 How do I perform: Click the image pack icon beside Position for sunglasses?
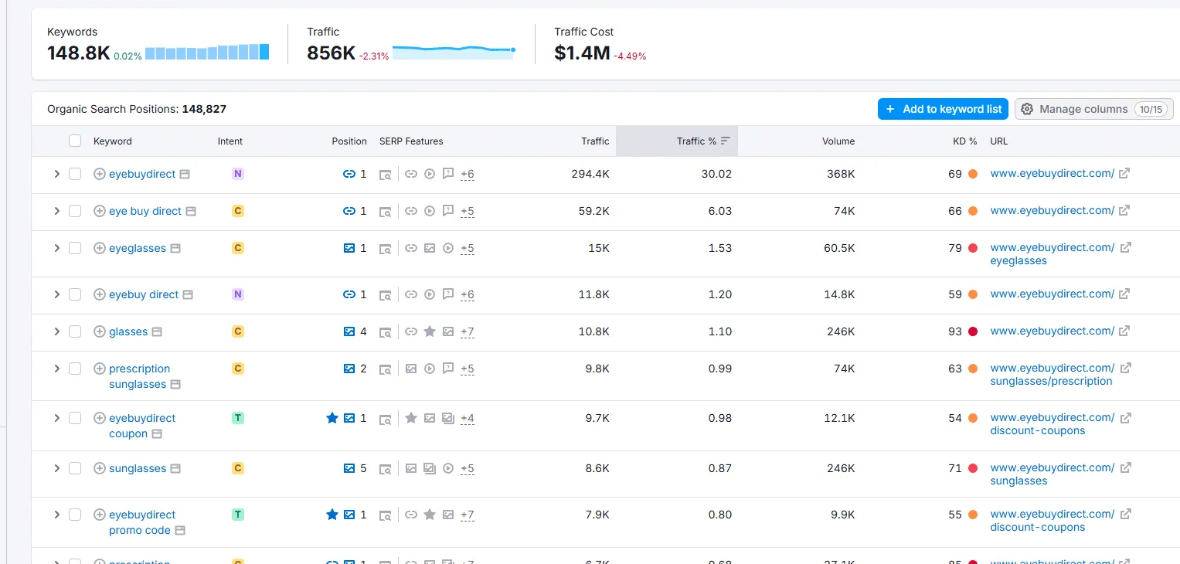pyautogui.click(x=349, y=467)
